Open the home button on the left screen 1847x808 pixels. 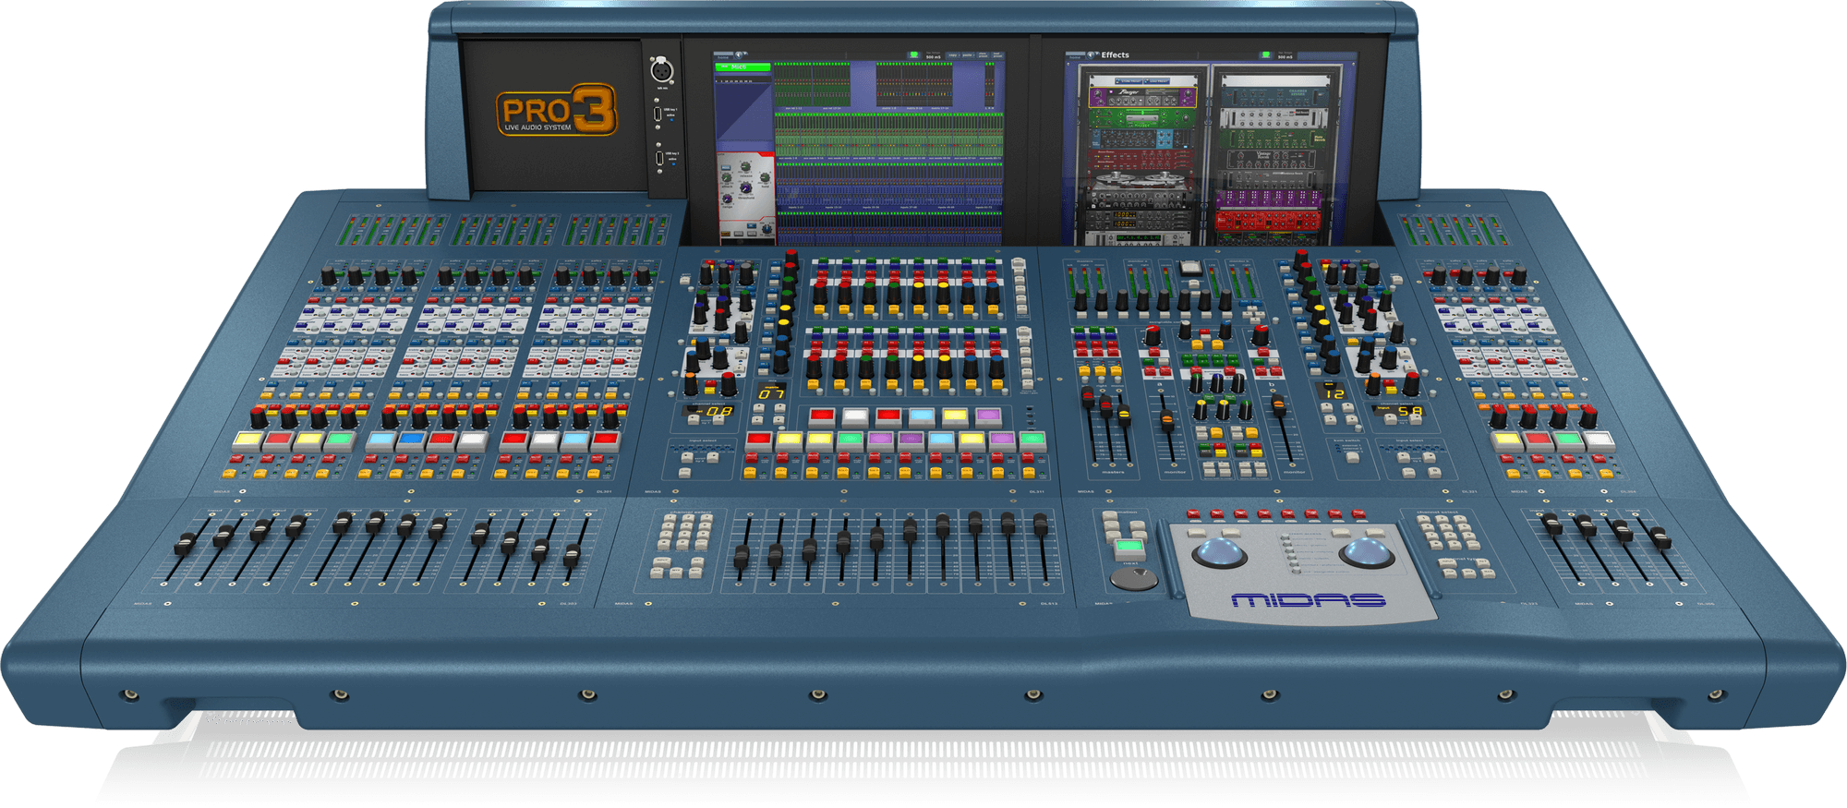click(723, 55)
